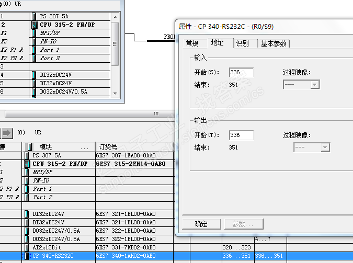Select CPU 315-2 PN/DP icon in rack
Image resolution: width=353 pixels, height=263 pixels.
(x=34, y=25)
